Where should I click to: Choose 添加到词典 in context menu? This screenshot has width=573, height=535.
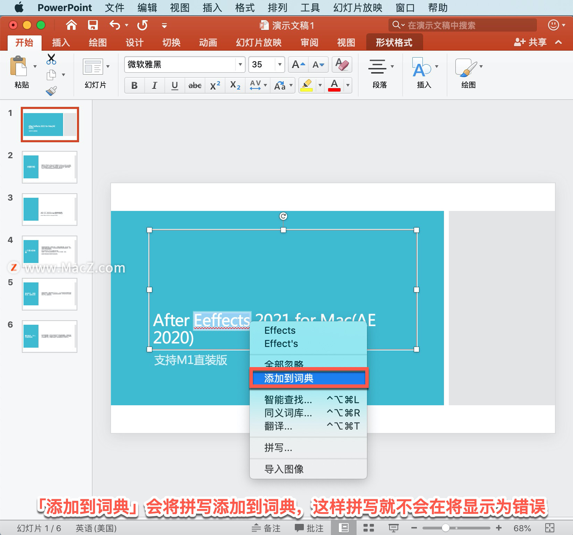pyautogui.click(x=309, y=378)
